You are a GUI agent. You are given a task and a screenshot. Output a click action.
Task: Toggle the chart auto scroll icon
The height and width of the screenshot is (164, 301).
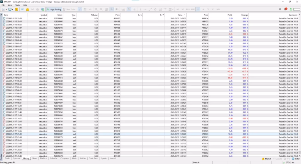point(112,9)
